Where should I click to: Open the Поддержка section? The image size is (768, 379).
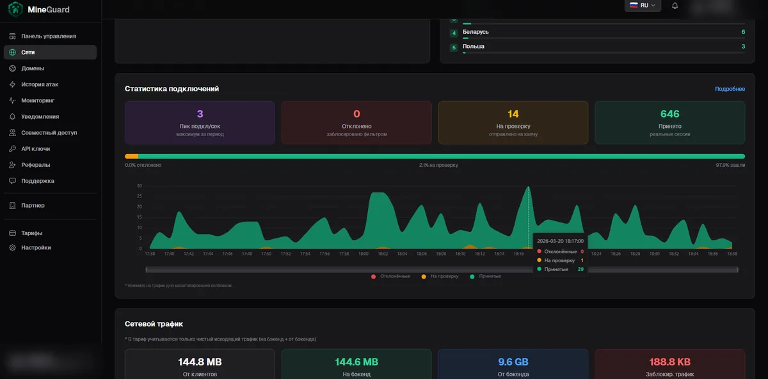tap(50, 181)
